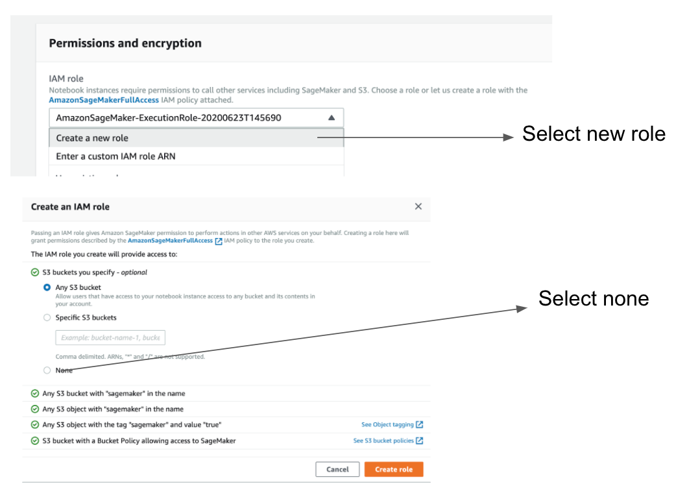Click check icon for tag "sagemaker" value "true" row

pyautogui.click(x=35, y=425)
